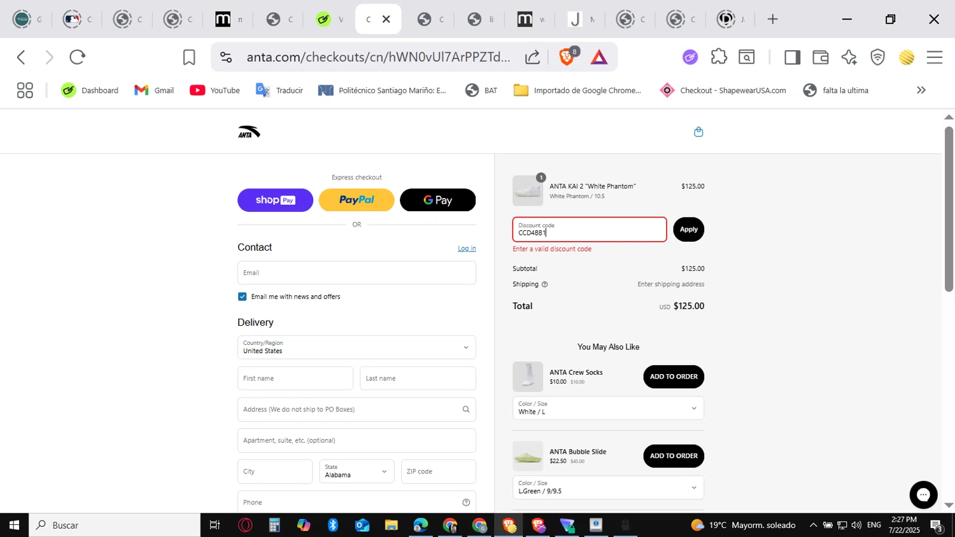Open Importado de Google Chrome folder
Viewport: 955px width, 537px height.
(x=577, y=90)
